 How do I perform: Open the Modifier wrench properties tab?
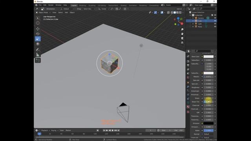[x=188, y=87]
